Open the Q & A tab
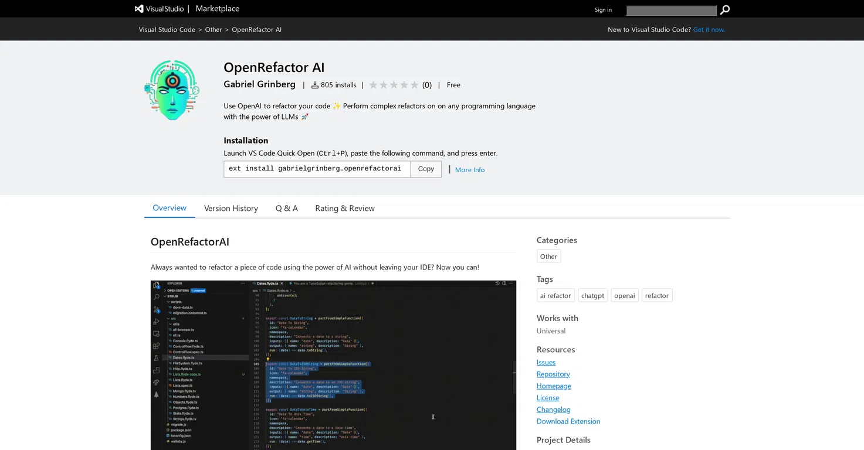Image resolution: width=864 pixels, height=450 pixels. [287, 208]
